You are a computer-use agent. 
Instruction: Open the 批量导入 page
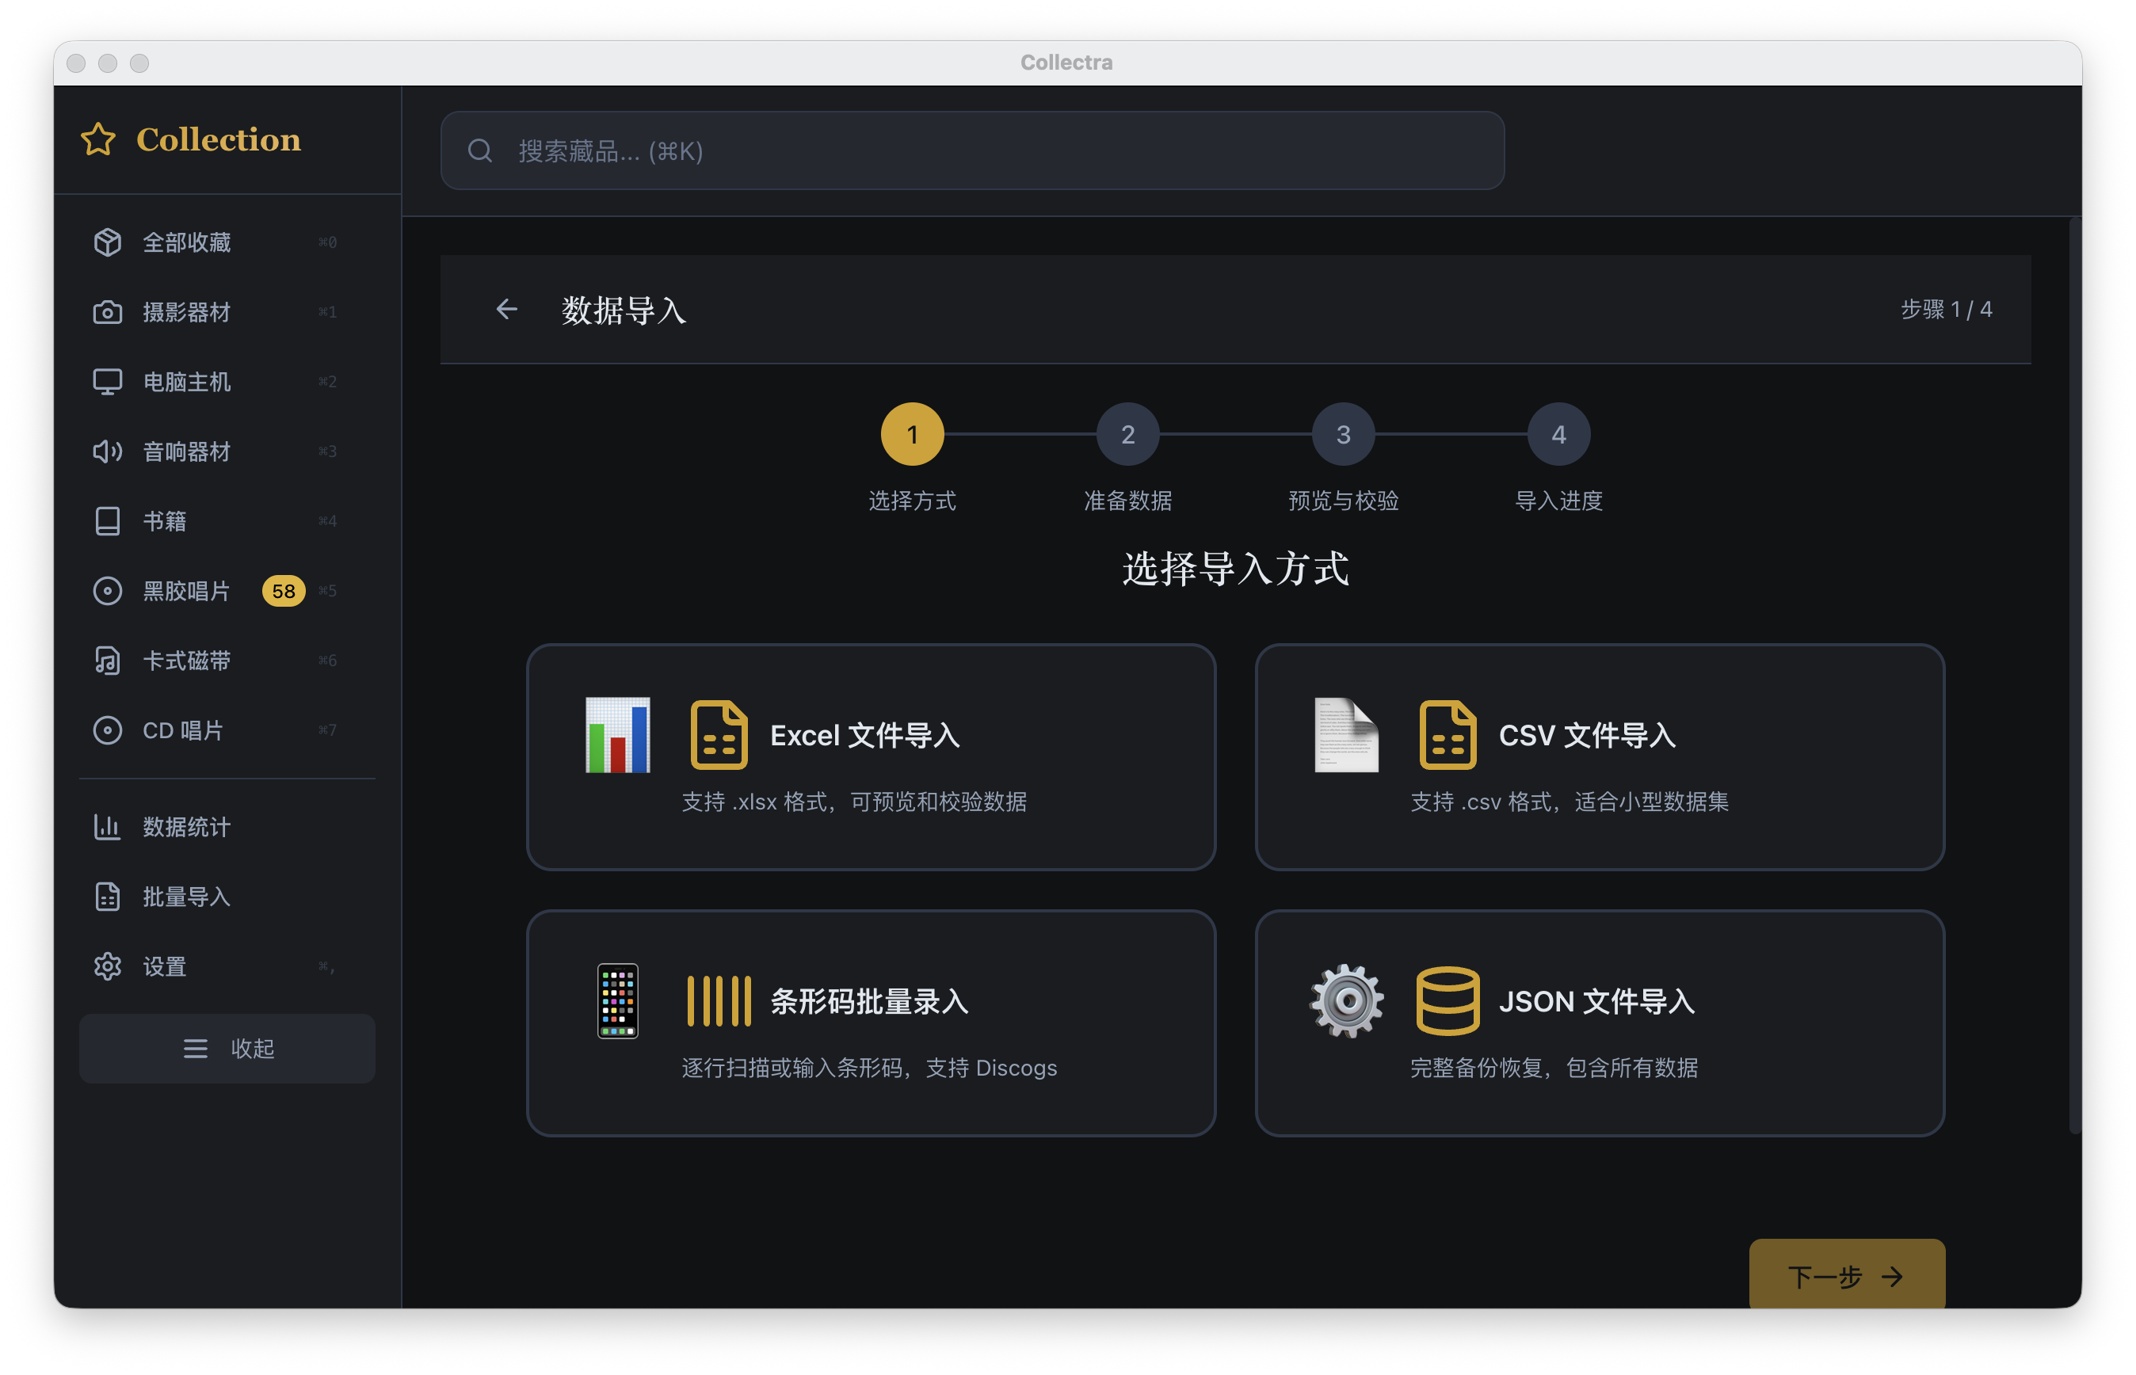point(227,896)
